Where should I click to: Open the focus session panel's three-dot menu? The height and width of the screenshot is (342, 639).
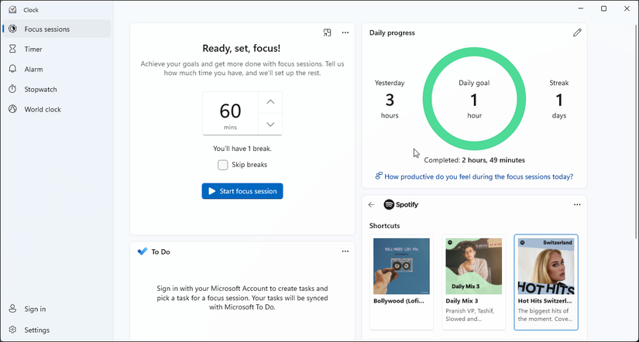pos(345,32)
